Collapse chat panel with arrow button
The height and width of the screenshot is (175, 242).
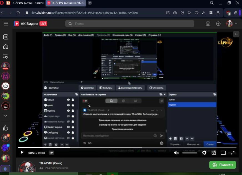[x=236, y=34]
